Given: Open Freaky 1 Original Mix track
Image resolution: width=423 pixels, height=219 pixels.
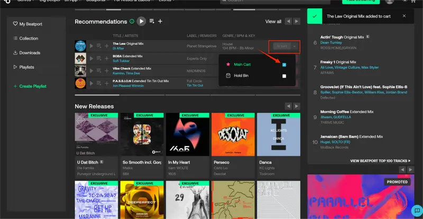Looking at the screenshot, I should [x=338, y=62].
